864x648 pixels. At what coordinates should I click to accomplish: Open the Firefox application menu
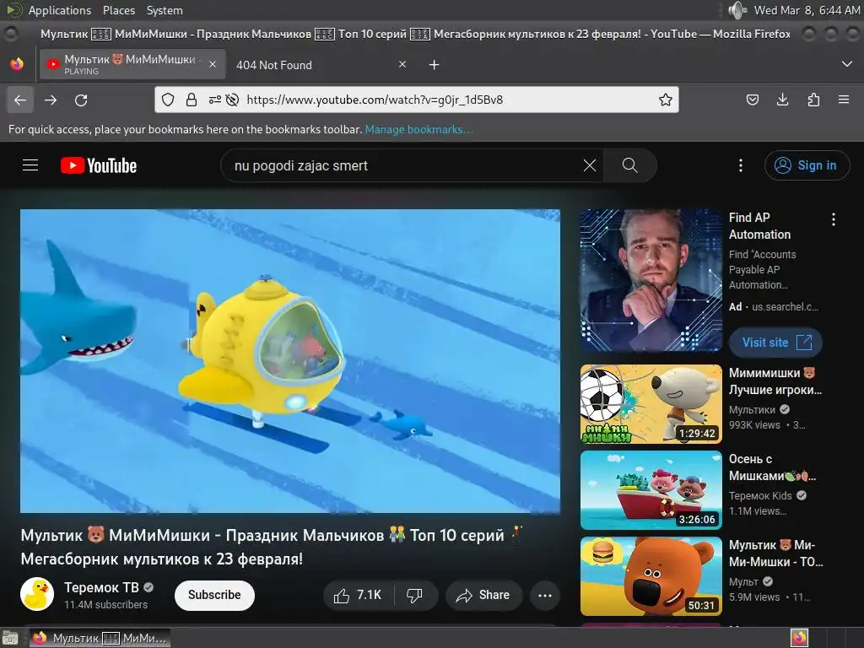click(844, 100)
